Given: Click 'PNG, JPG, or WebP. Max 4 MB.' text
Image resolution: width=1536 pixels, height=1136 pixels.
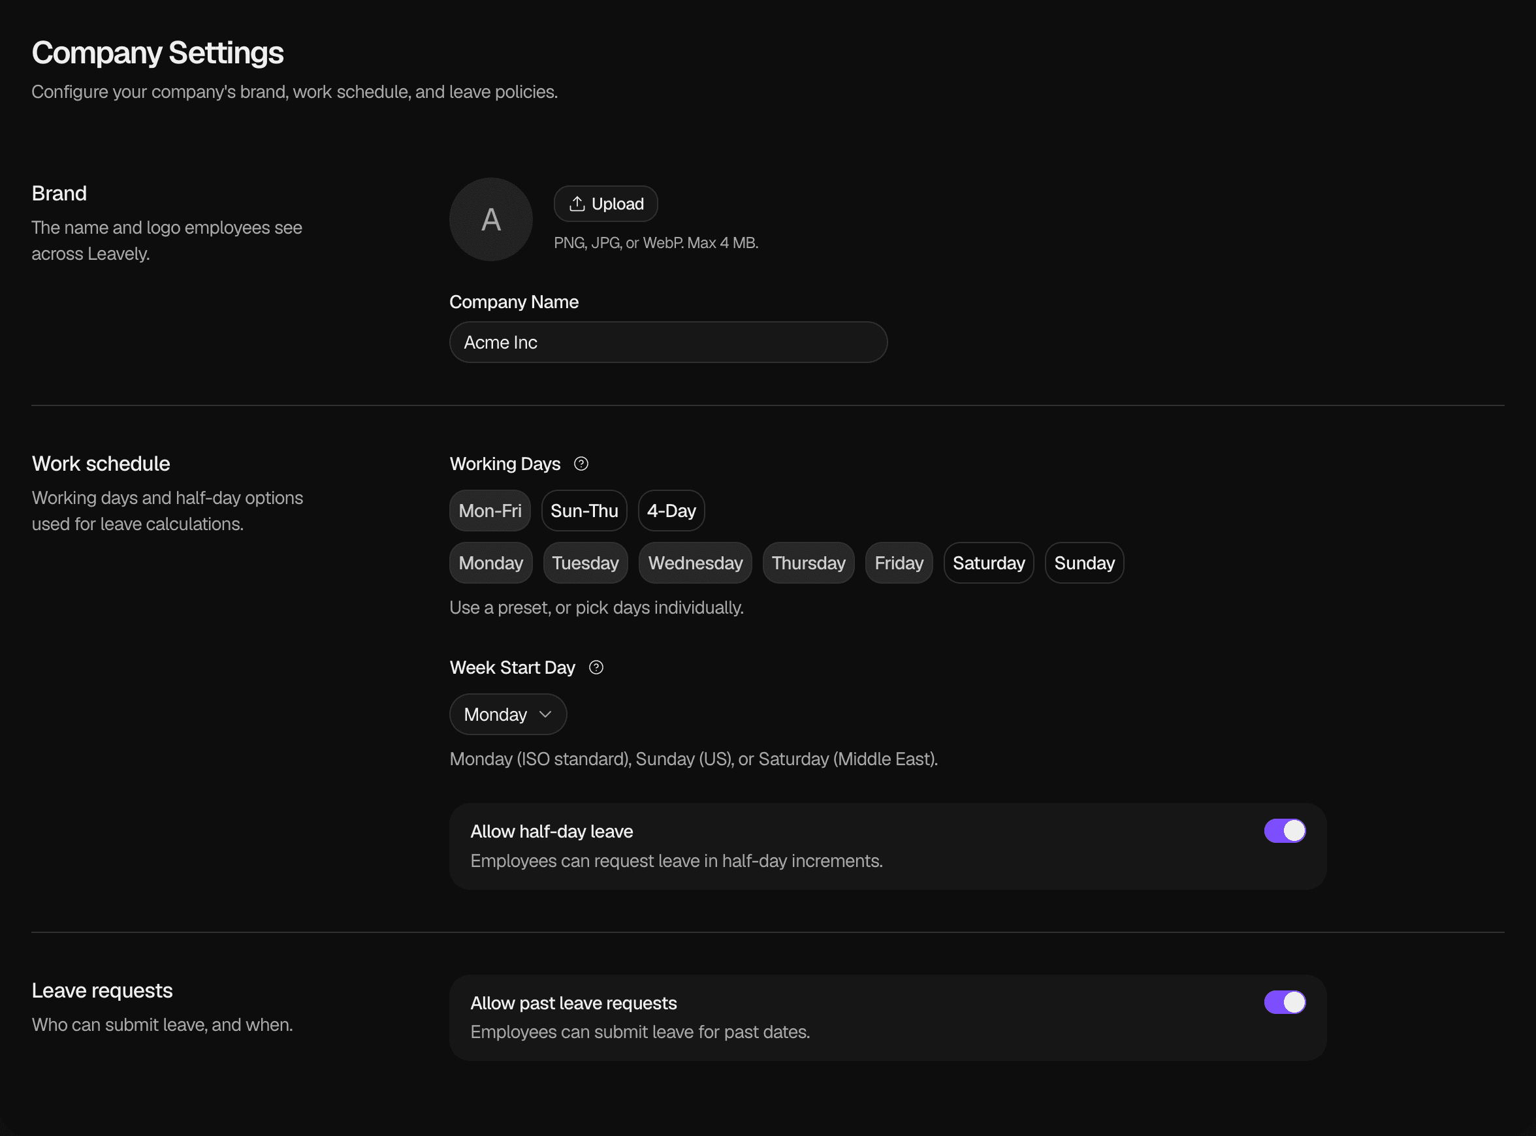Looking at the screenshot, I should tap(656, 244).
